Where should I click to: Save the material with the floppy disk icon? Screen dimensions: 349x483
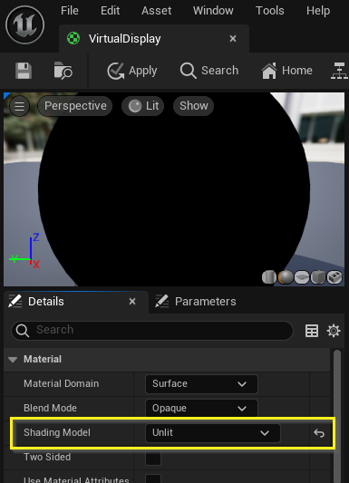pyautogui.click(x=24, y=71)
